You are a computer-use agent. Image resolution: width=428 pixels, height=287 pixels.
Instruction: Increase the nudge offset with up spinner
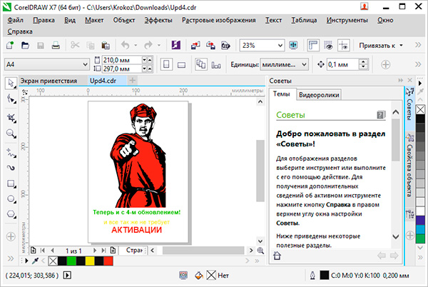pyautogui.click(x=363, y=62)
